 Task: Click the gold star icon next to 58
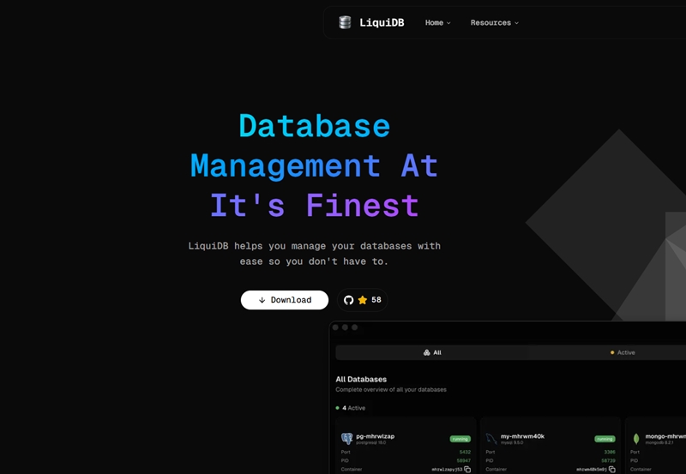click(363, 300)
